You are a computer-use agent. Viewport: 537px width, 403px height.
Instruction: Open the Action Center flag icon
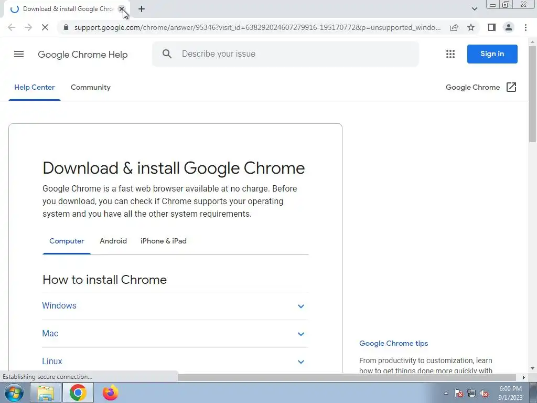tap(459, 394)
